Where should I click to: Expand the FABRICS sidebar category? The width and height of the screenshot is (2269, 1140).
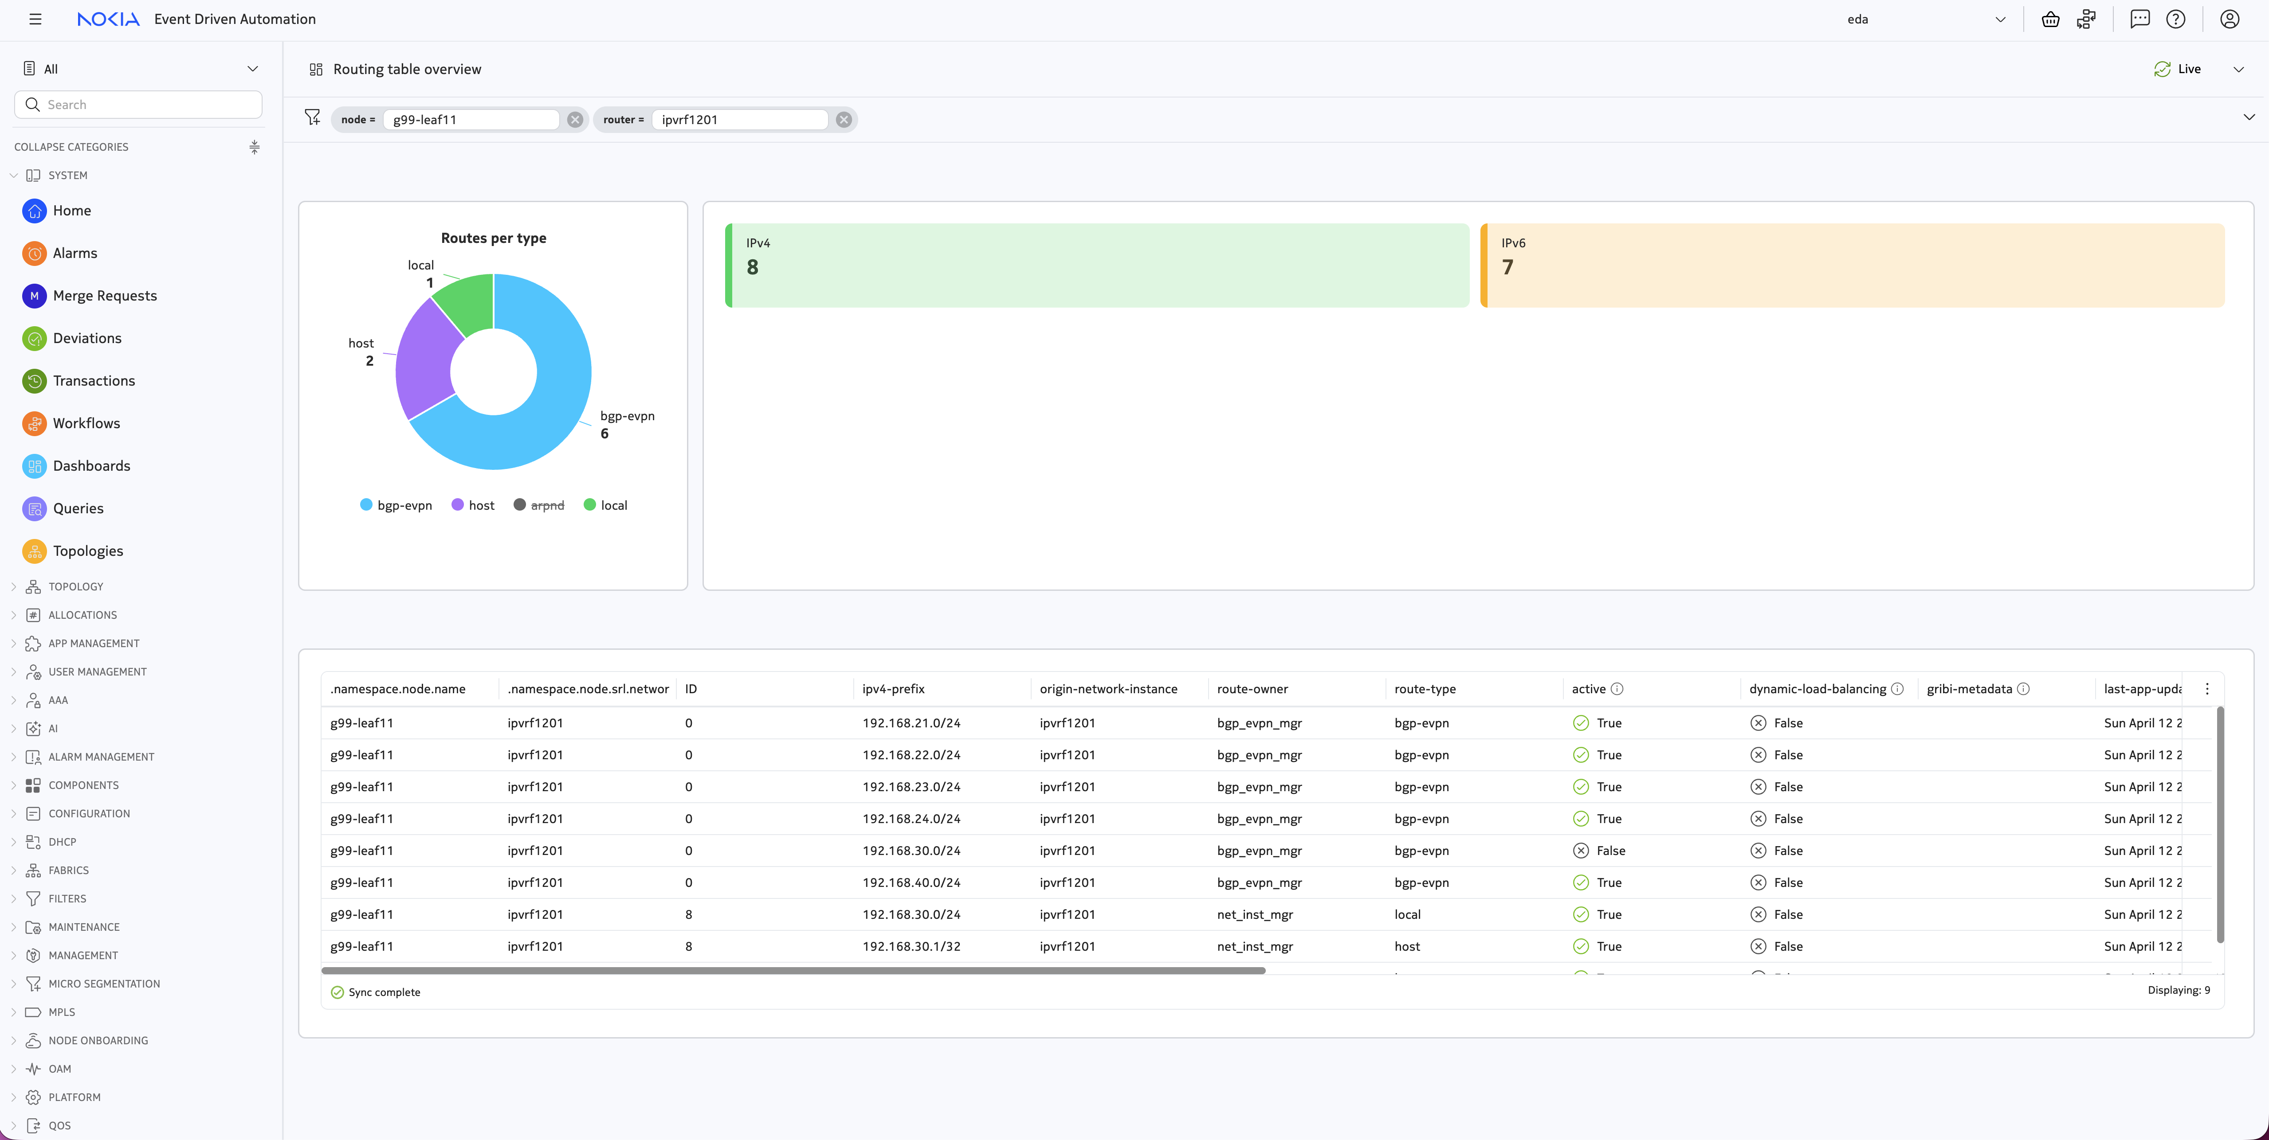(69, 871)
